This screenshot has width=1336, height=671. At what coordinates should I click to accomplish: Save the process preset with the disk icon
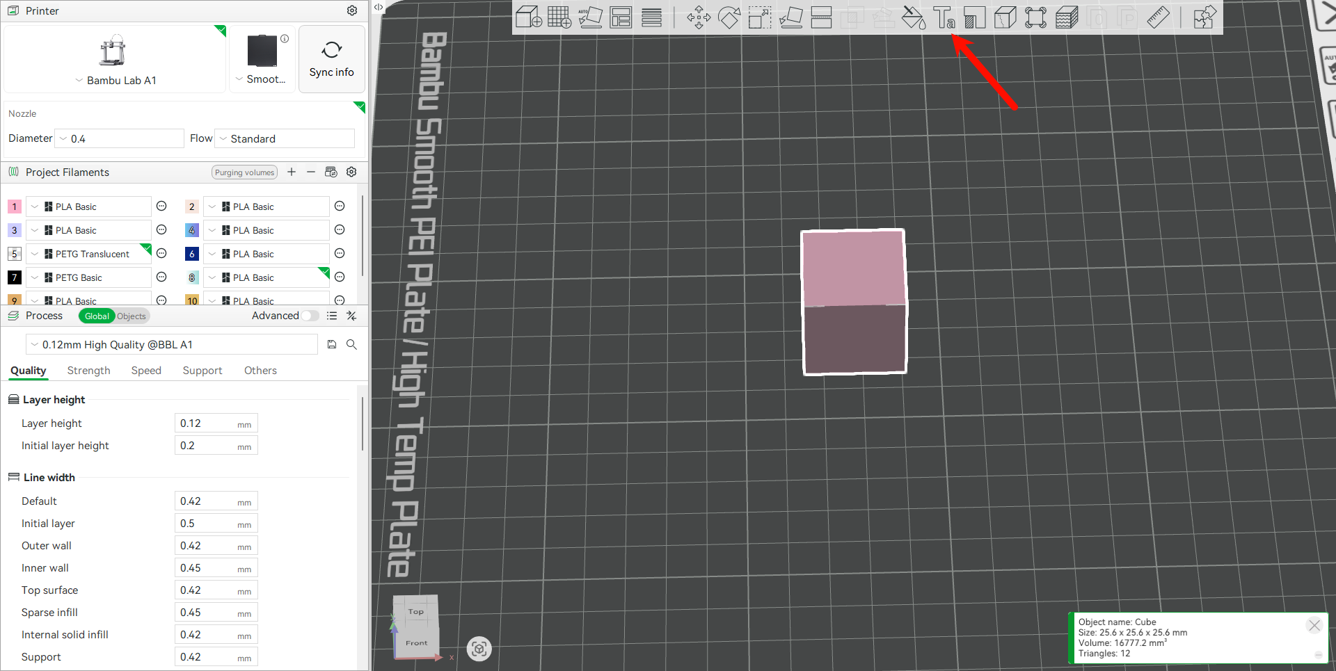pos(332,344)
